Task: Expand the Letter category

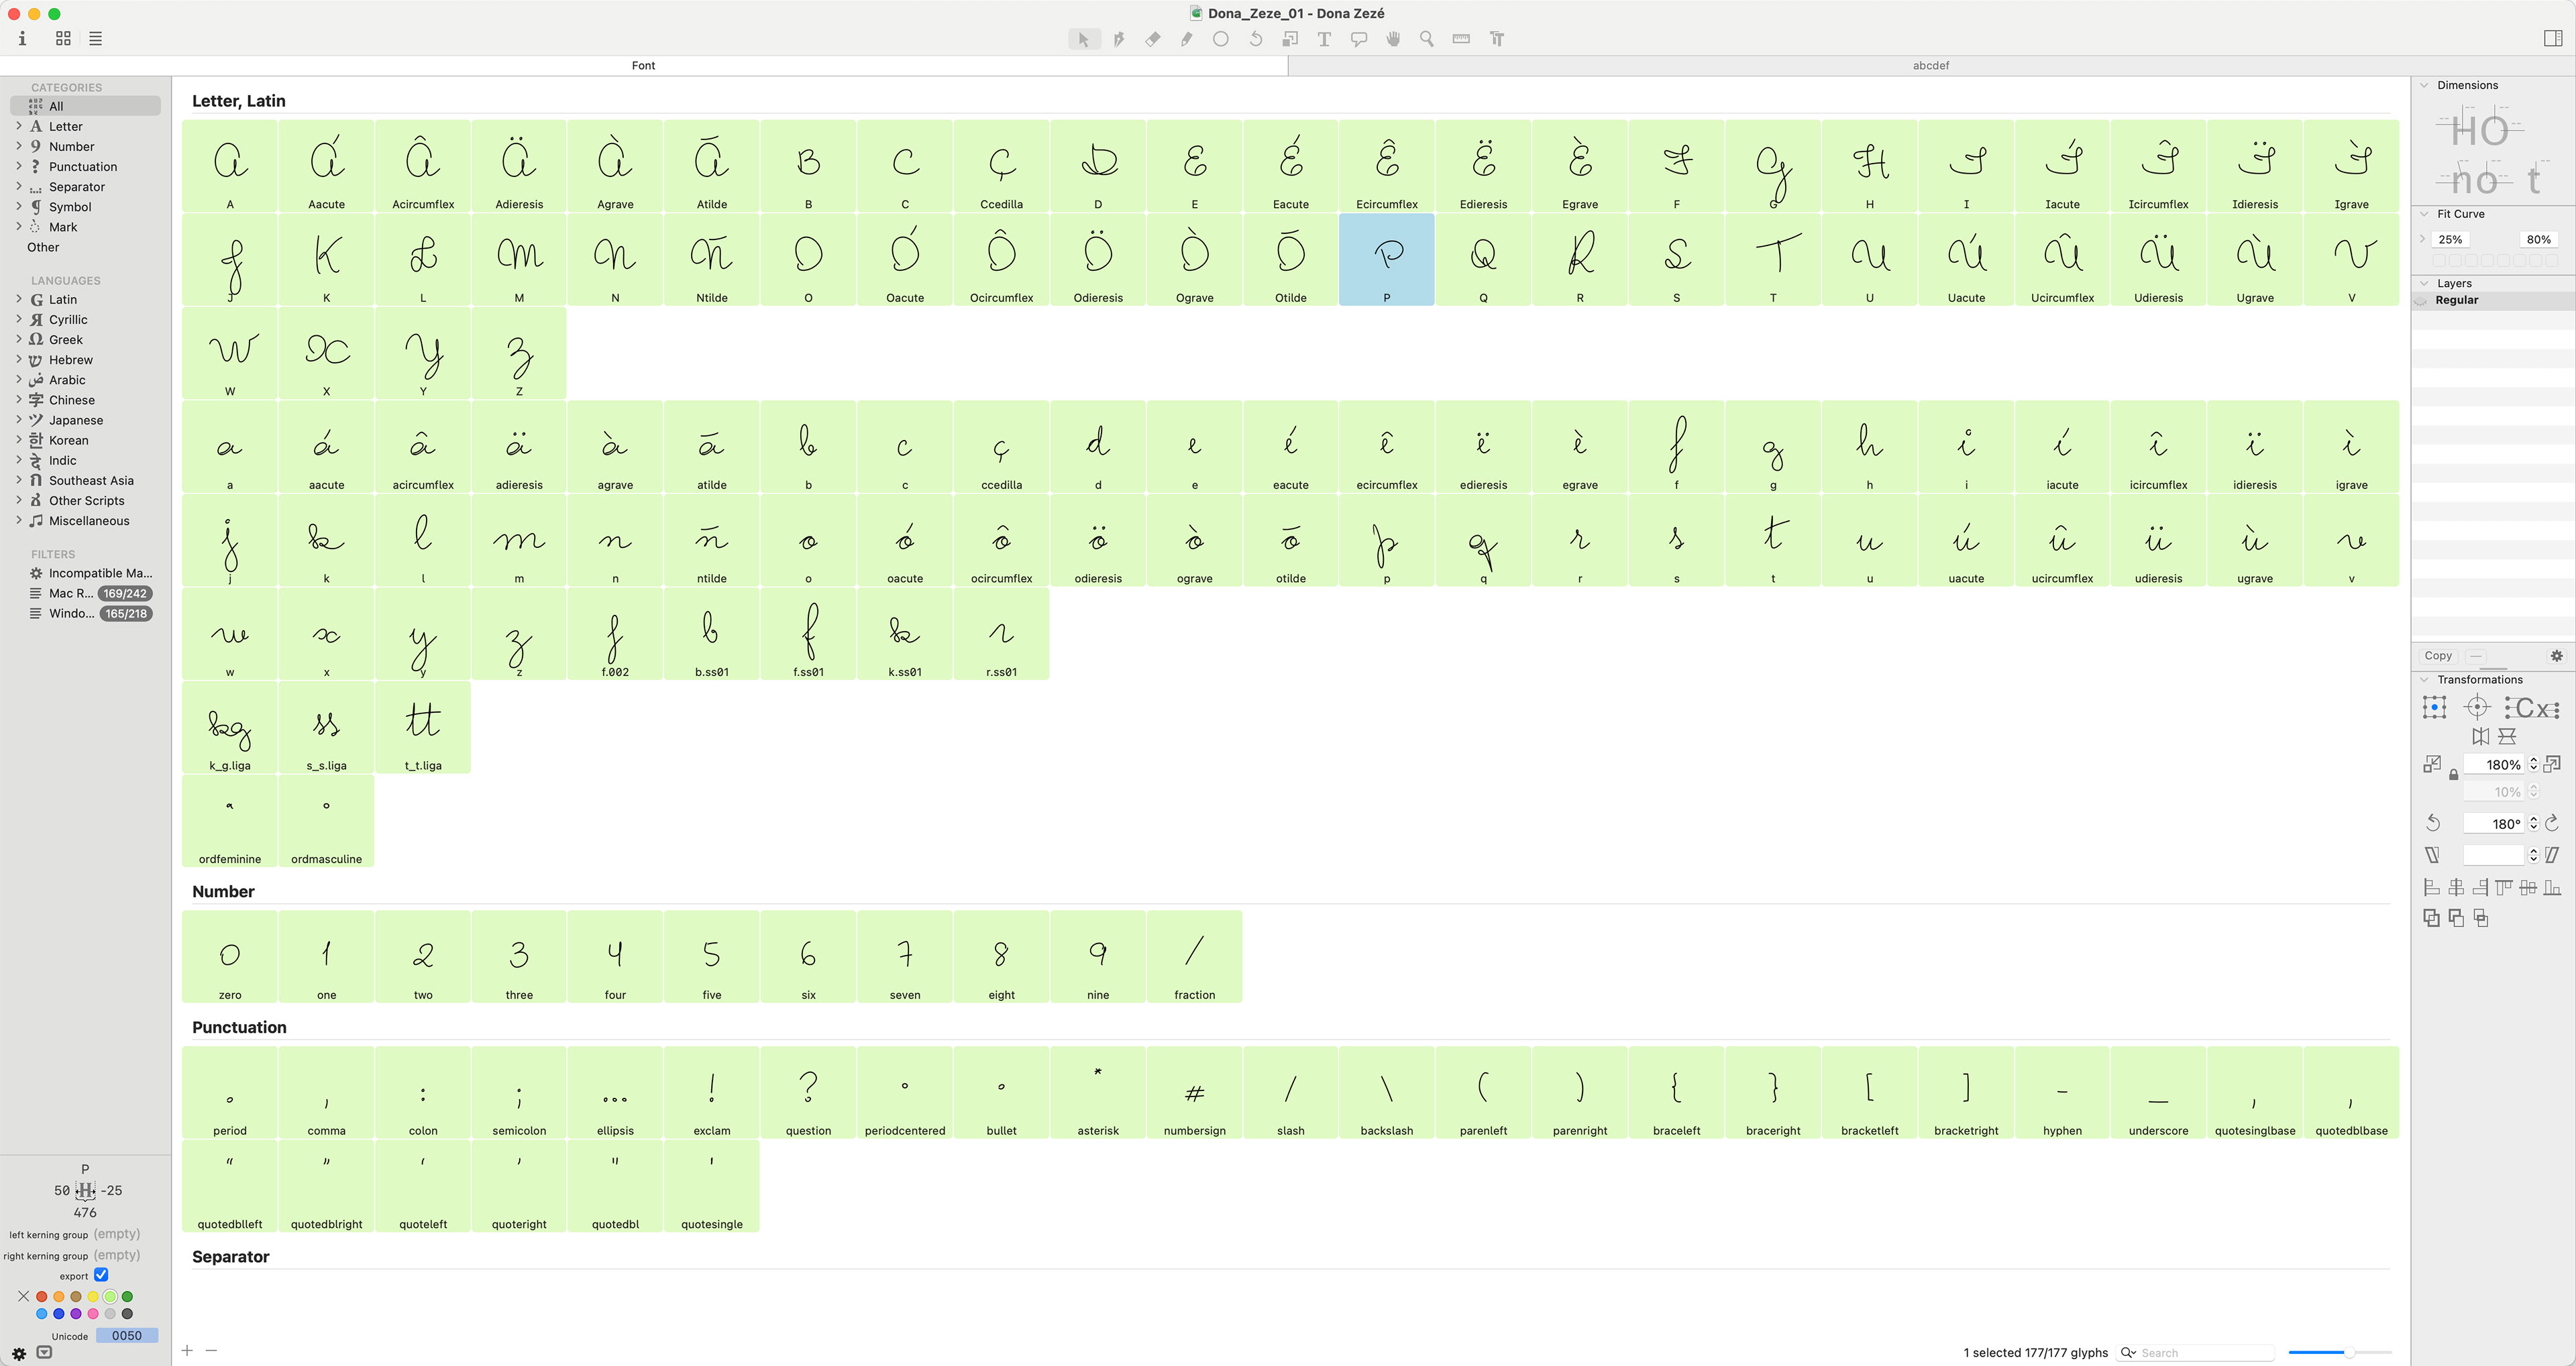Action: pos(19,126)
